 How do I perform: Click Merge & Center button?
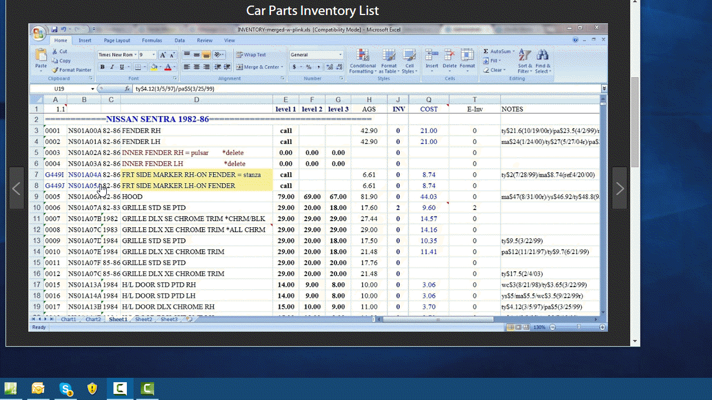click(x=258, y=67)
